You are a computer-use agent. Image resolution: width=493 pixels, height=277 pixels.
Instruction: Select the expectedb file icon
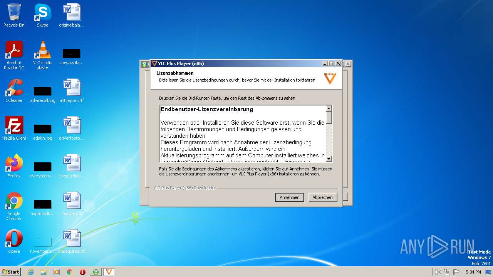(42, 207)
